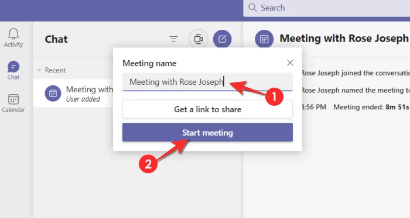Click the new chat compose icon
Viewport: 410px width, 218px height.
[x=222, y=39]
